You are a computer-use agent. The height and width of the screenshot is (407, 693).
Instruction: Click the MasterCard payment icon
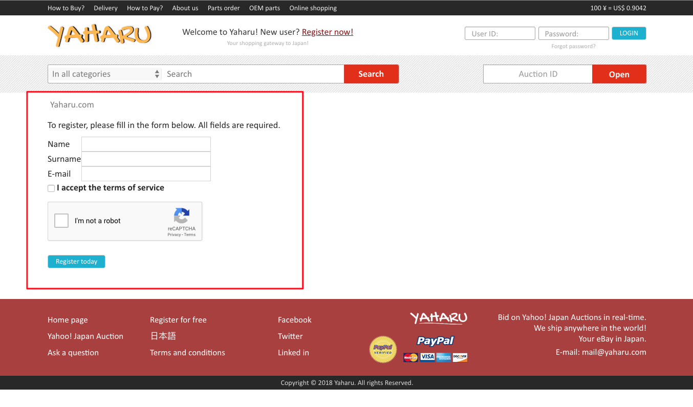[x=410, y=357]
